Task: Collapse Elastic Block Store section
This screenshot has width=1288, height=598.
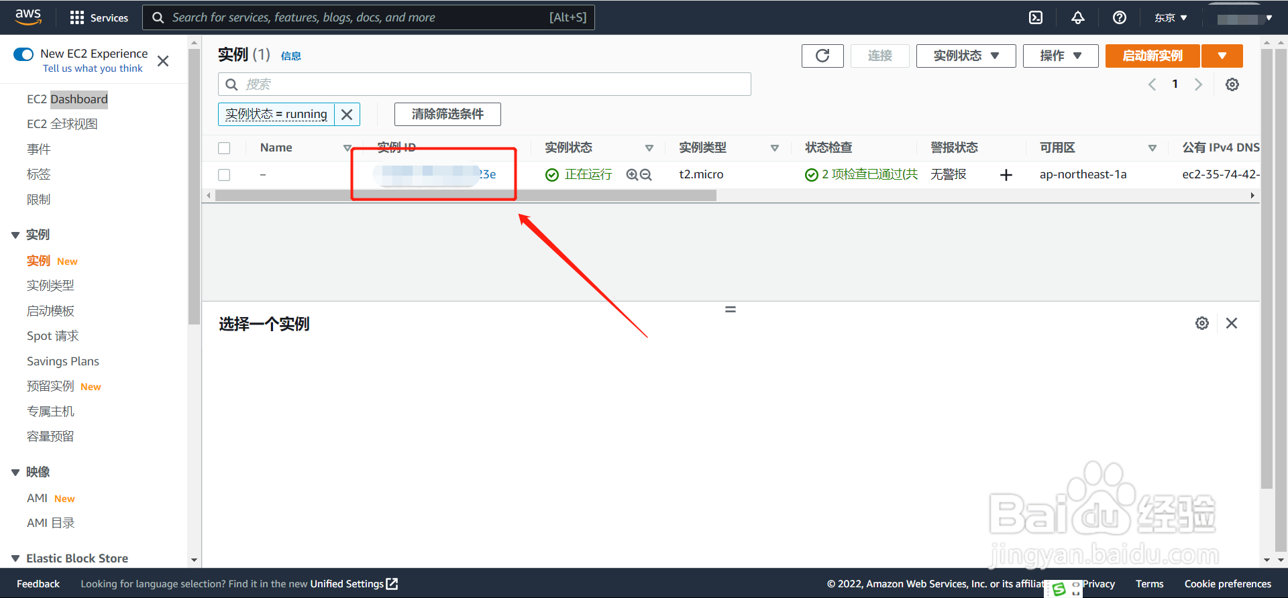Action: pos(15,558)
